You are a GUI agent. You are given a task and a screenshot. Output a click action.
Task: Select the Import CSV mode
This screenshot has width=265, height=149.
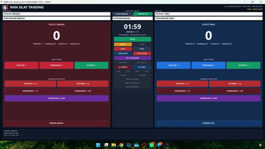(143, 14)
